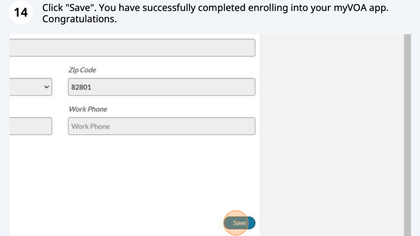Click the orange highlight circle on Save

point(236,223)
